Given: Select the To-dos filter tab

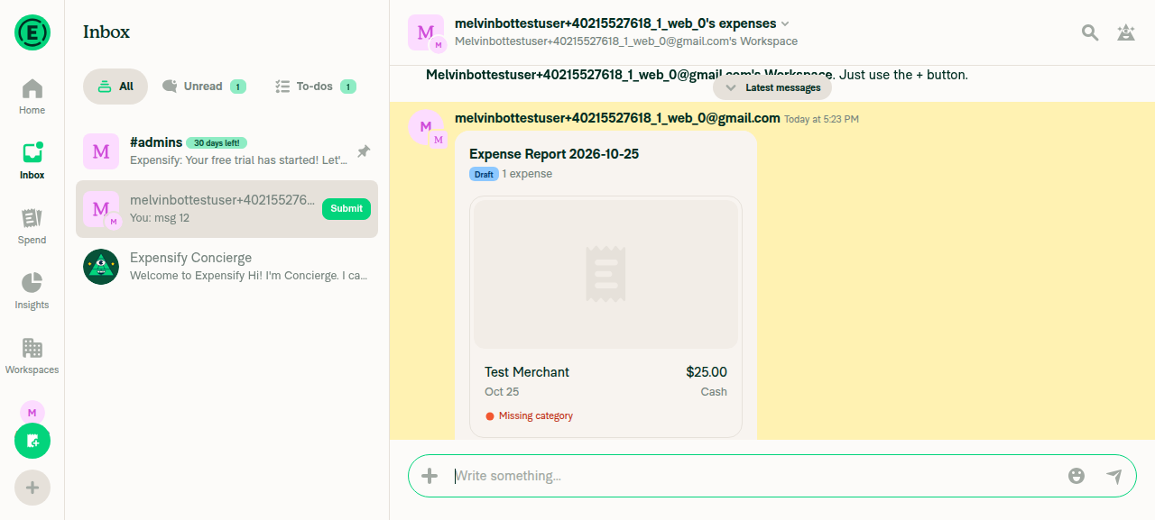Looking at the screenshot, I should pyautogui.click(x=316, y=87).
